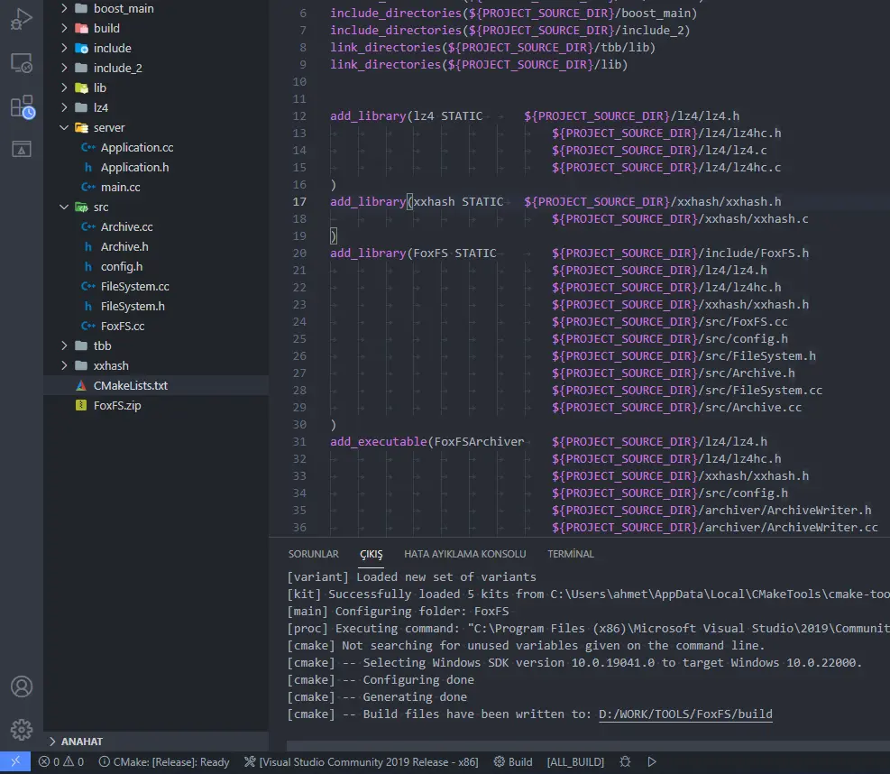Open the Accounts menu icon
The image size is (890, 774).
coord(22,686)
